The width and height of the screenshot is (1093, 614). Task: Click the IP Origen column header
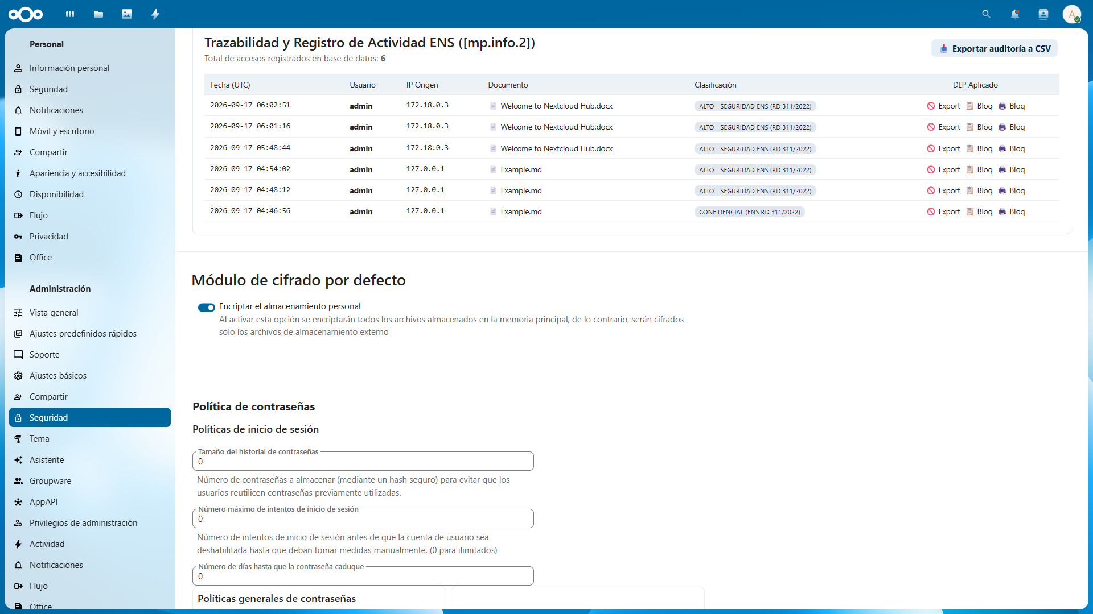422,85
